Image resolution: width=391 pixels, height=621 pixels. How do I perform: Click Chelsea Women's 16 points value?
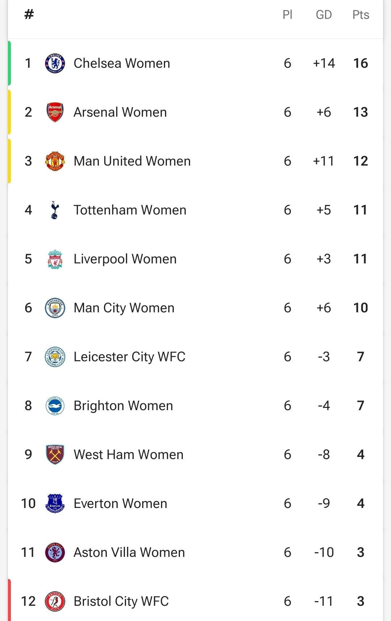[x=361, y=63]
